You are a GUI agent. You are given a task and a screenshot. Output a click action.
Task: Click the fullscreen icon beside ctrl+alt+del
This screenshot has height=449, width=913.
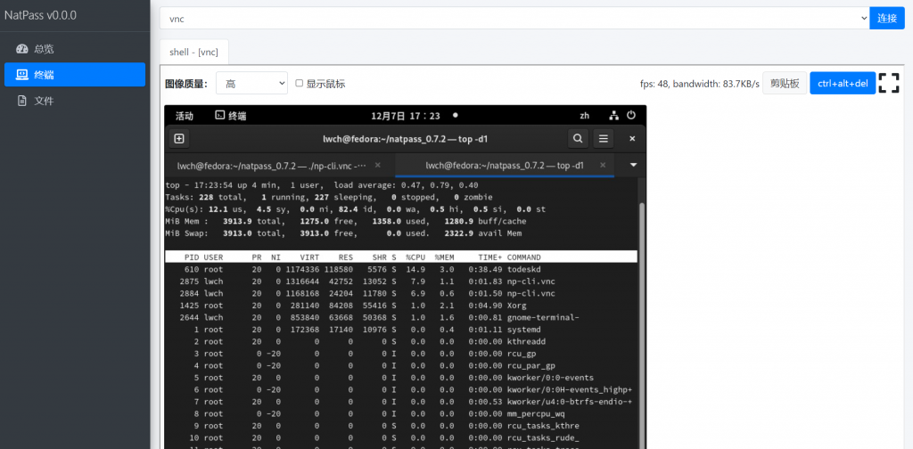coord(888,84)
